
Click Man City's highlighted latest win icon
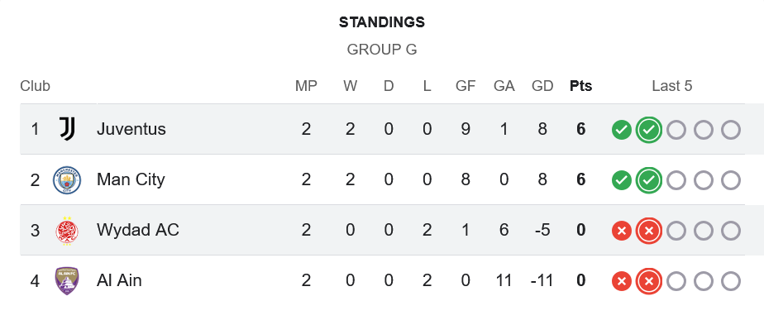tap(649, 180)
